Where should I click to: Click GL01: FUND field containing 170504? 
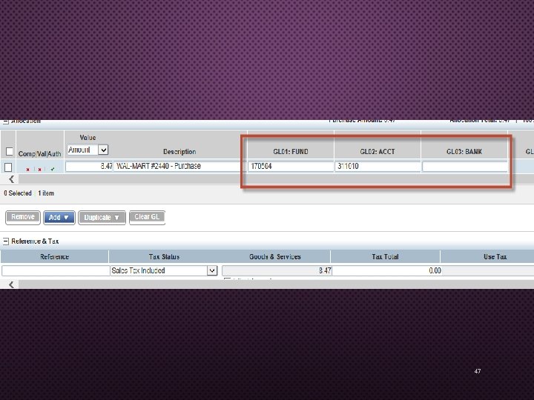point(290,166)
